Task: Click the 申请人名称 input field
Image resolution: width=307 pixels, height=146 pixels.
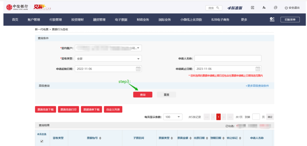Action: point(228,58)
